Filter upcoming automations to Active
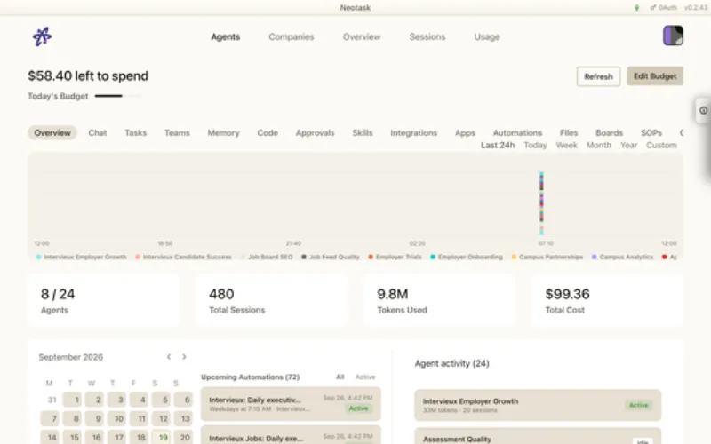The width and height of the screenshot is (711, 444). [365, 377]
